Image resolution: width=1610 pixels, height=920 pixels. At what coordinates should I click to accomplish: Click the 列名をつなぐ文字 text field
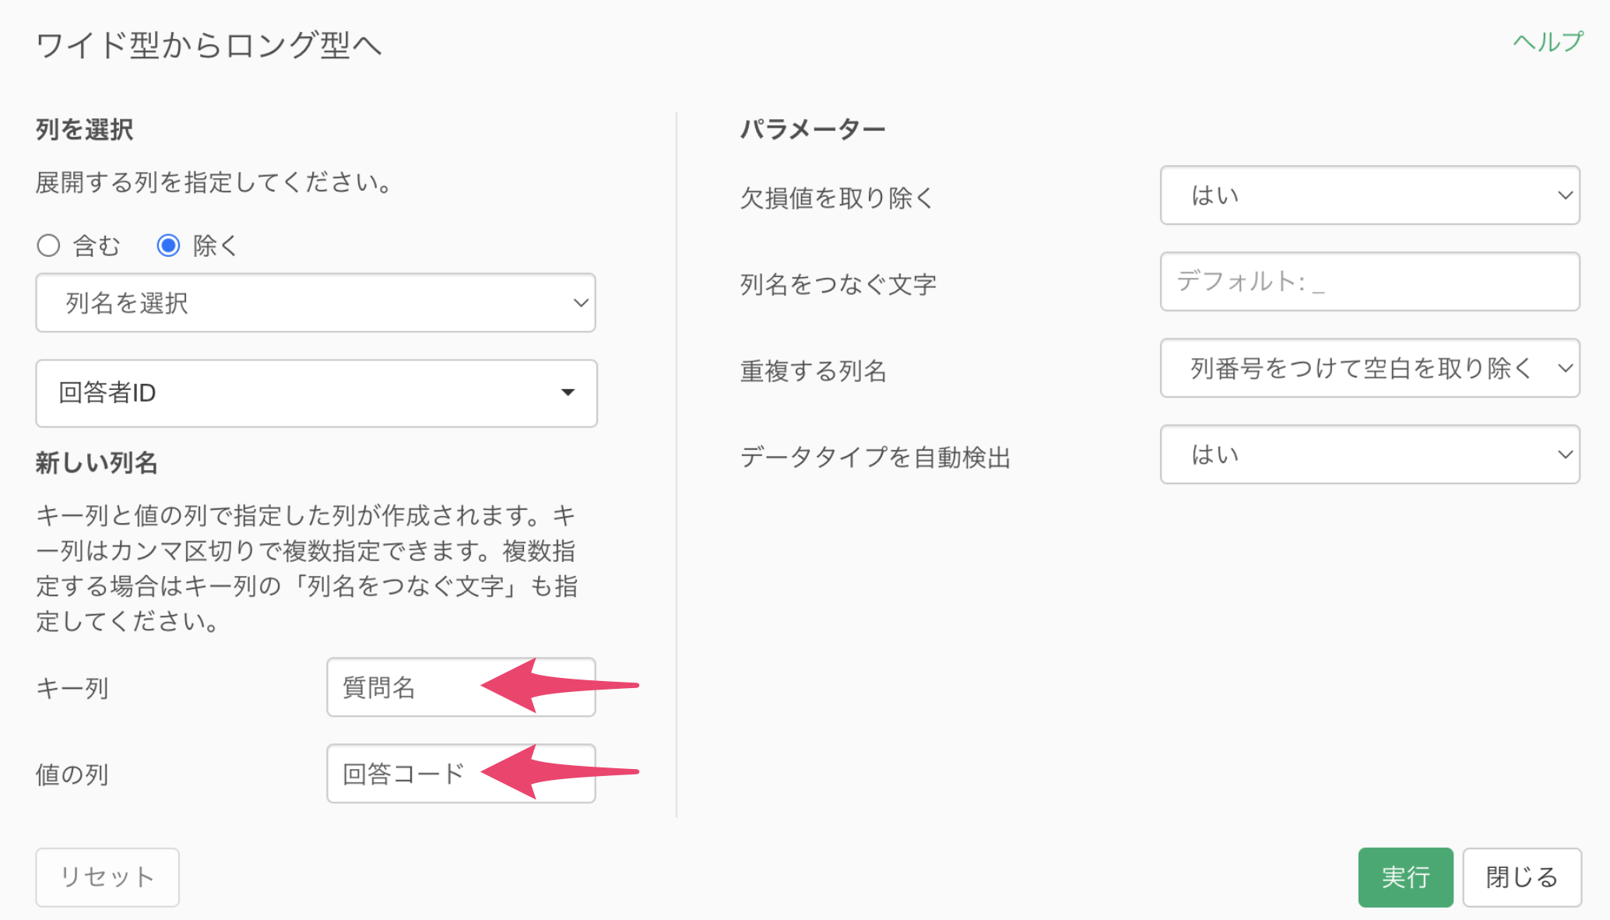click(x=1369, y=282)
